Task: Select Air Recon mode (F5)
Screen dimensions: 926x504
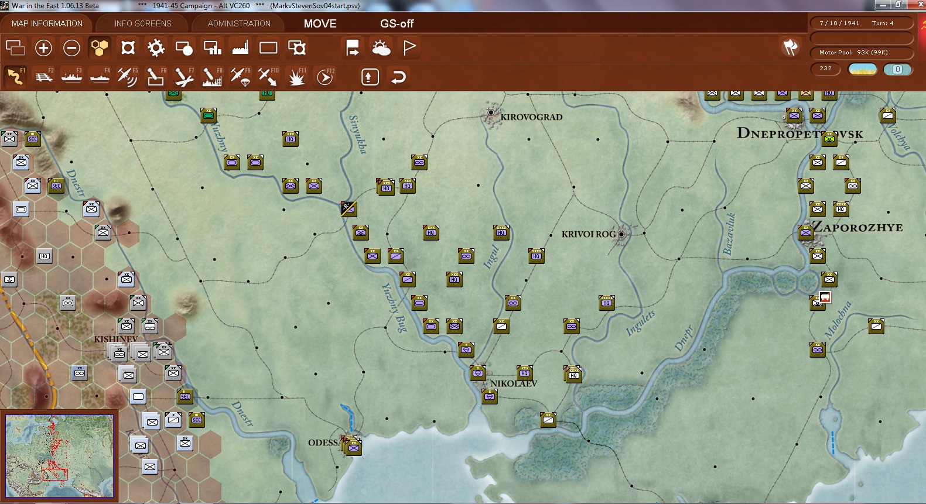Action: pos(128,77)
